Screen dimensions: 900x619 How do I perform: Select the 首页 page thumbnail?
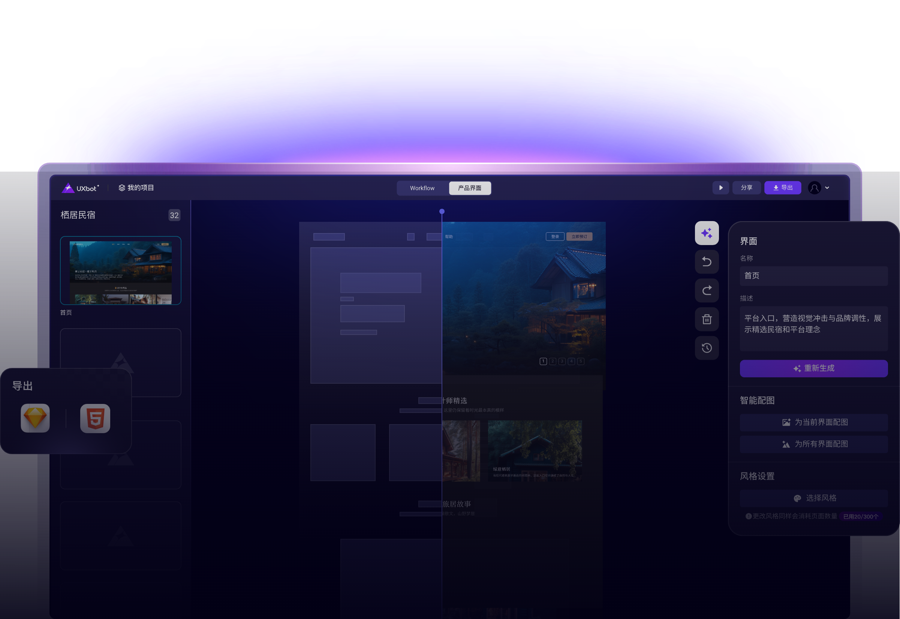point(121,270)
